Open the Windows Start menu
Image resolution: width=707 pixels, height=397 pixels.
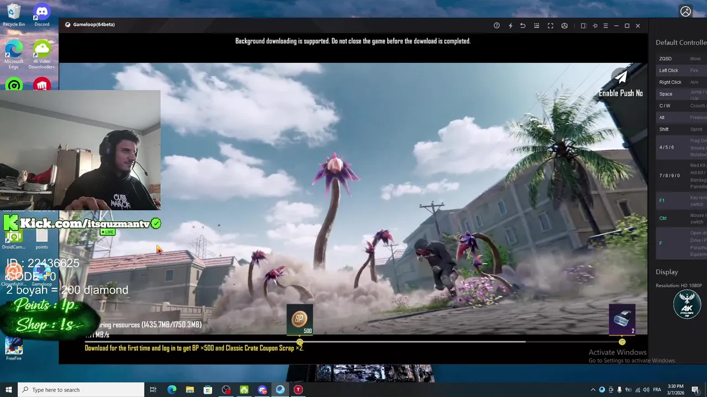9,390
